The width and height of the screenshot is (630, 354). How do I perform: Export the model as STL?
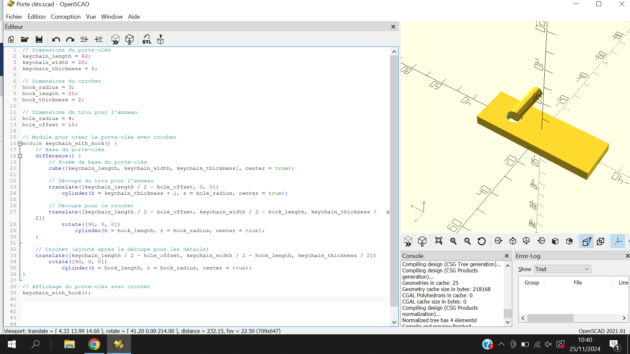tap(147, 39)
